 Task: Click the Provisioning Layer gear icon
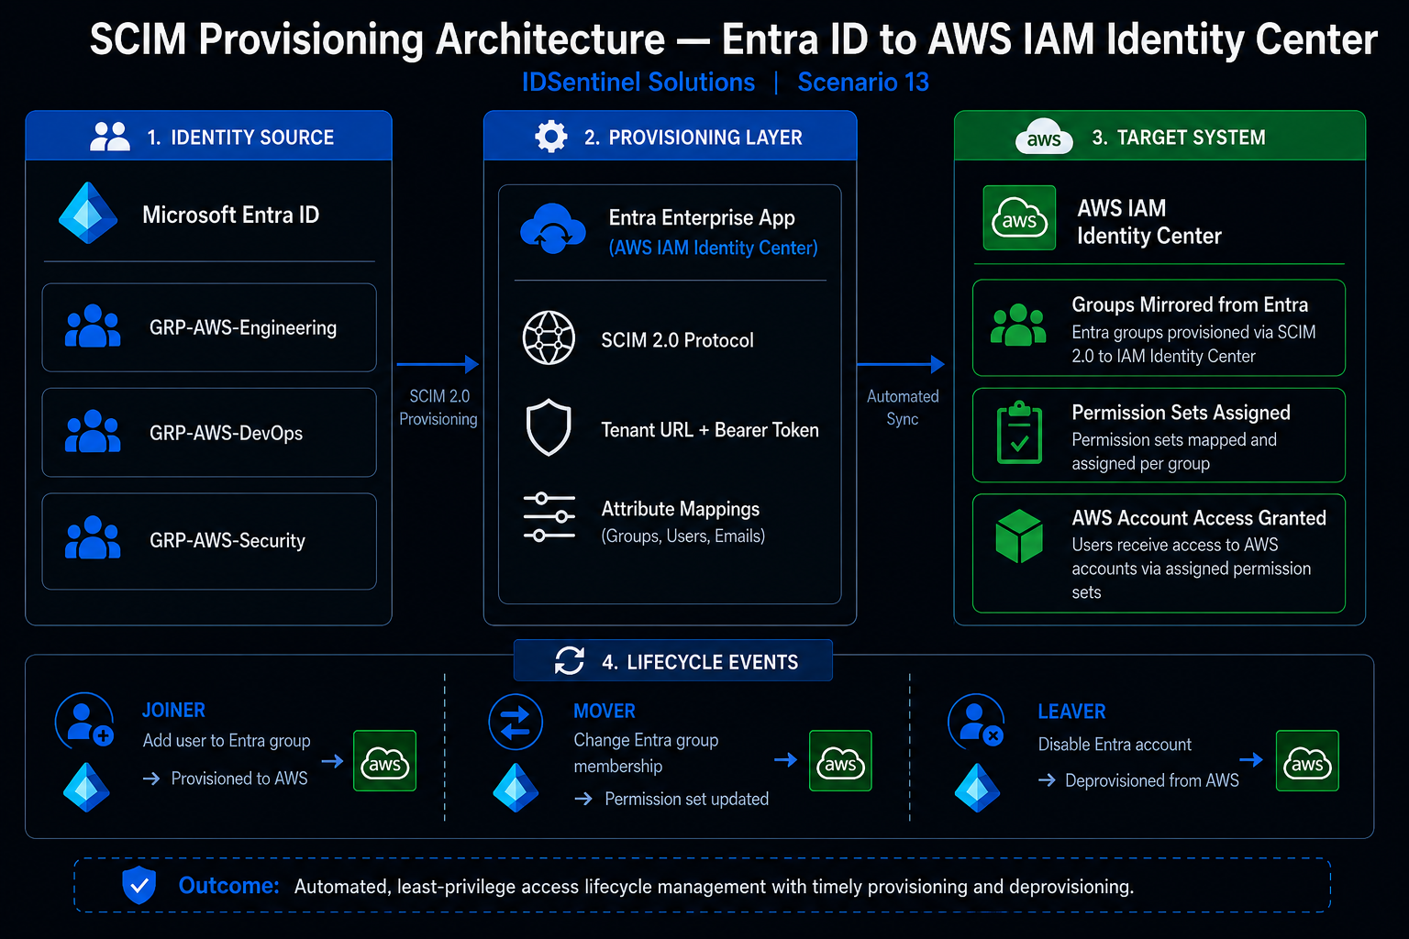[550, 137]
